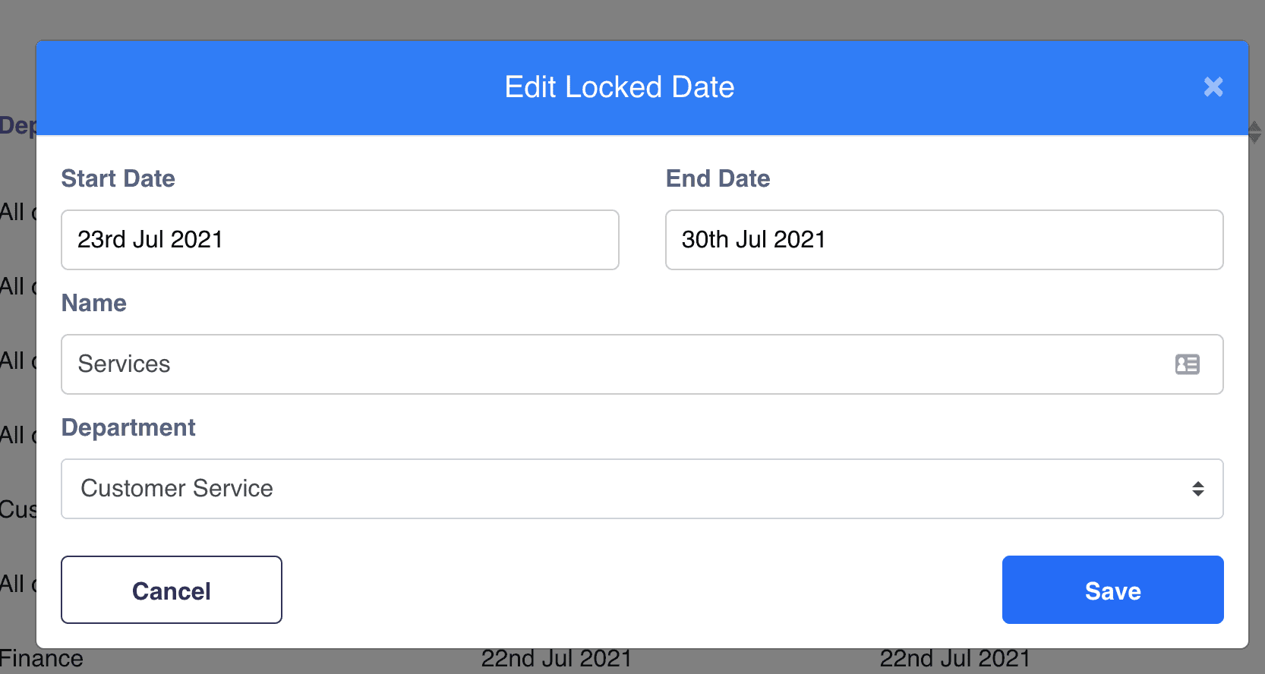Click the partially hidden Dep column header
The image size is (1265, 674).
17,125
